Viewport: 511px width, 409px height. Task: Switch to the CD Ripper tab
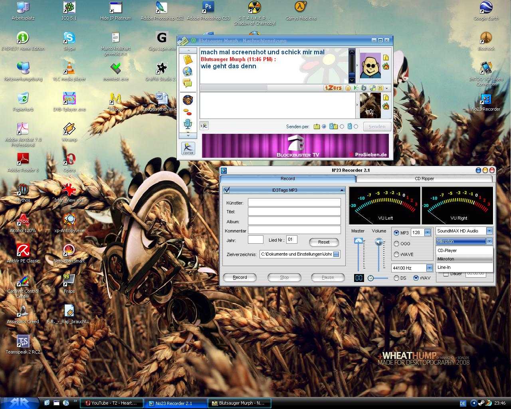424,179
